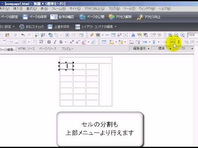Screen dimensions: 198x148
Task: Click the selected table cell with the text cursor
Action: click(66, 66)
